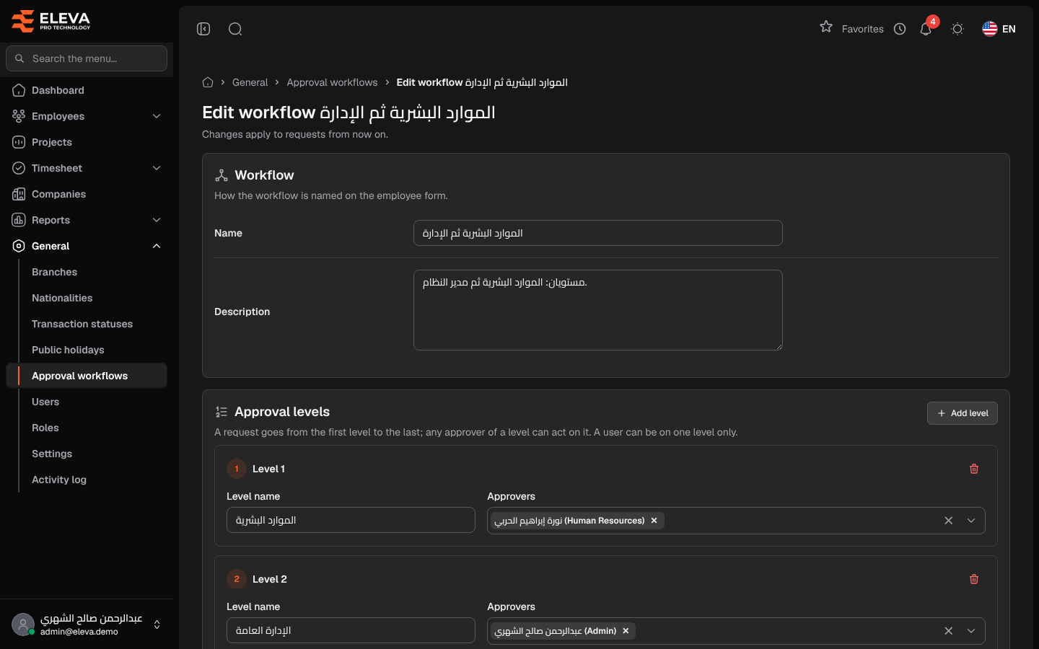Select Approval workflows menu item
The image size is (1039, 649).
(87, 376)
